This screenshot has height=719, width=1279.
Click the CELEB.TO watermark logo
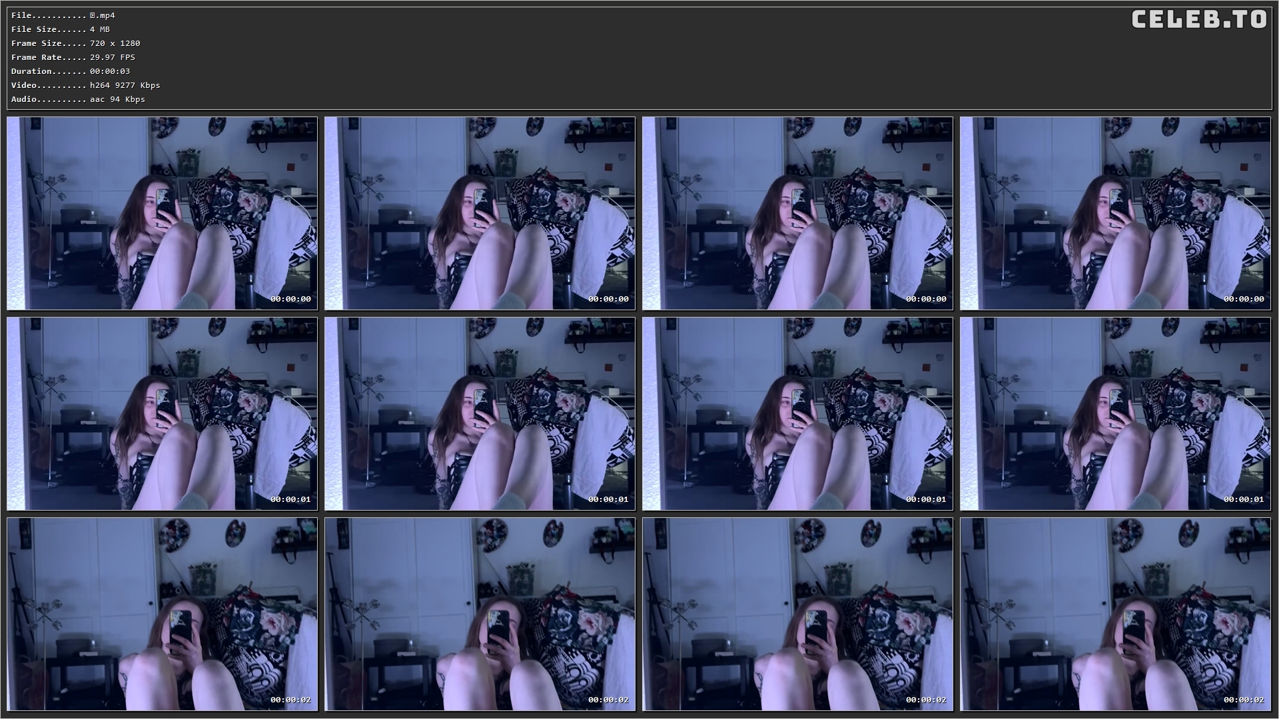1198,19
